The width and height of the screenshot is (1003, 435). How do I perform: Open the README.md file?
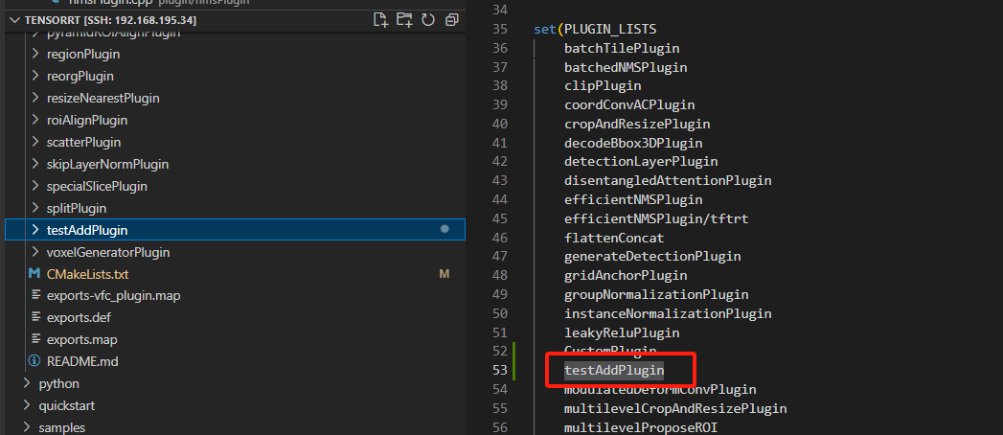(82, 361)
